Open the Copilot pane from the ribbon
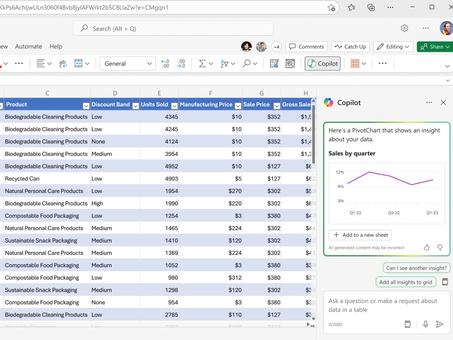Image resolution: width=453 pixels, height=340 pixels. [x=323, y=63]
